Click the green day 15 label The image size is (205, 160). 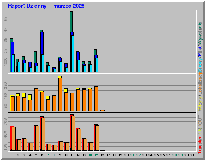tap(96, 155)
